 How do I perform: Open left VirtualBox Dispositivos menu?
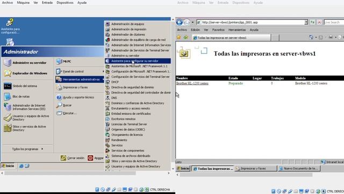click(65, 3)
